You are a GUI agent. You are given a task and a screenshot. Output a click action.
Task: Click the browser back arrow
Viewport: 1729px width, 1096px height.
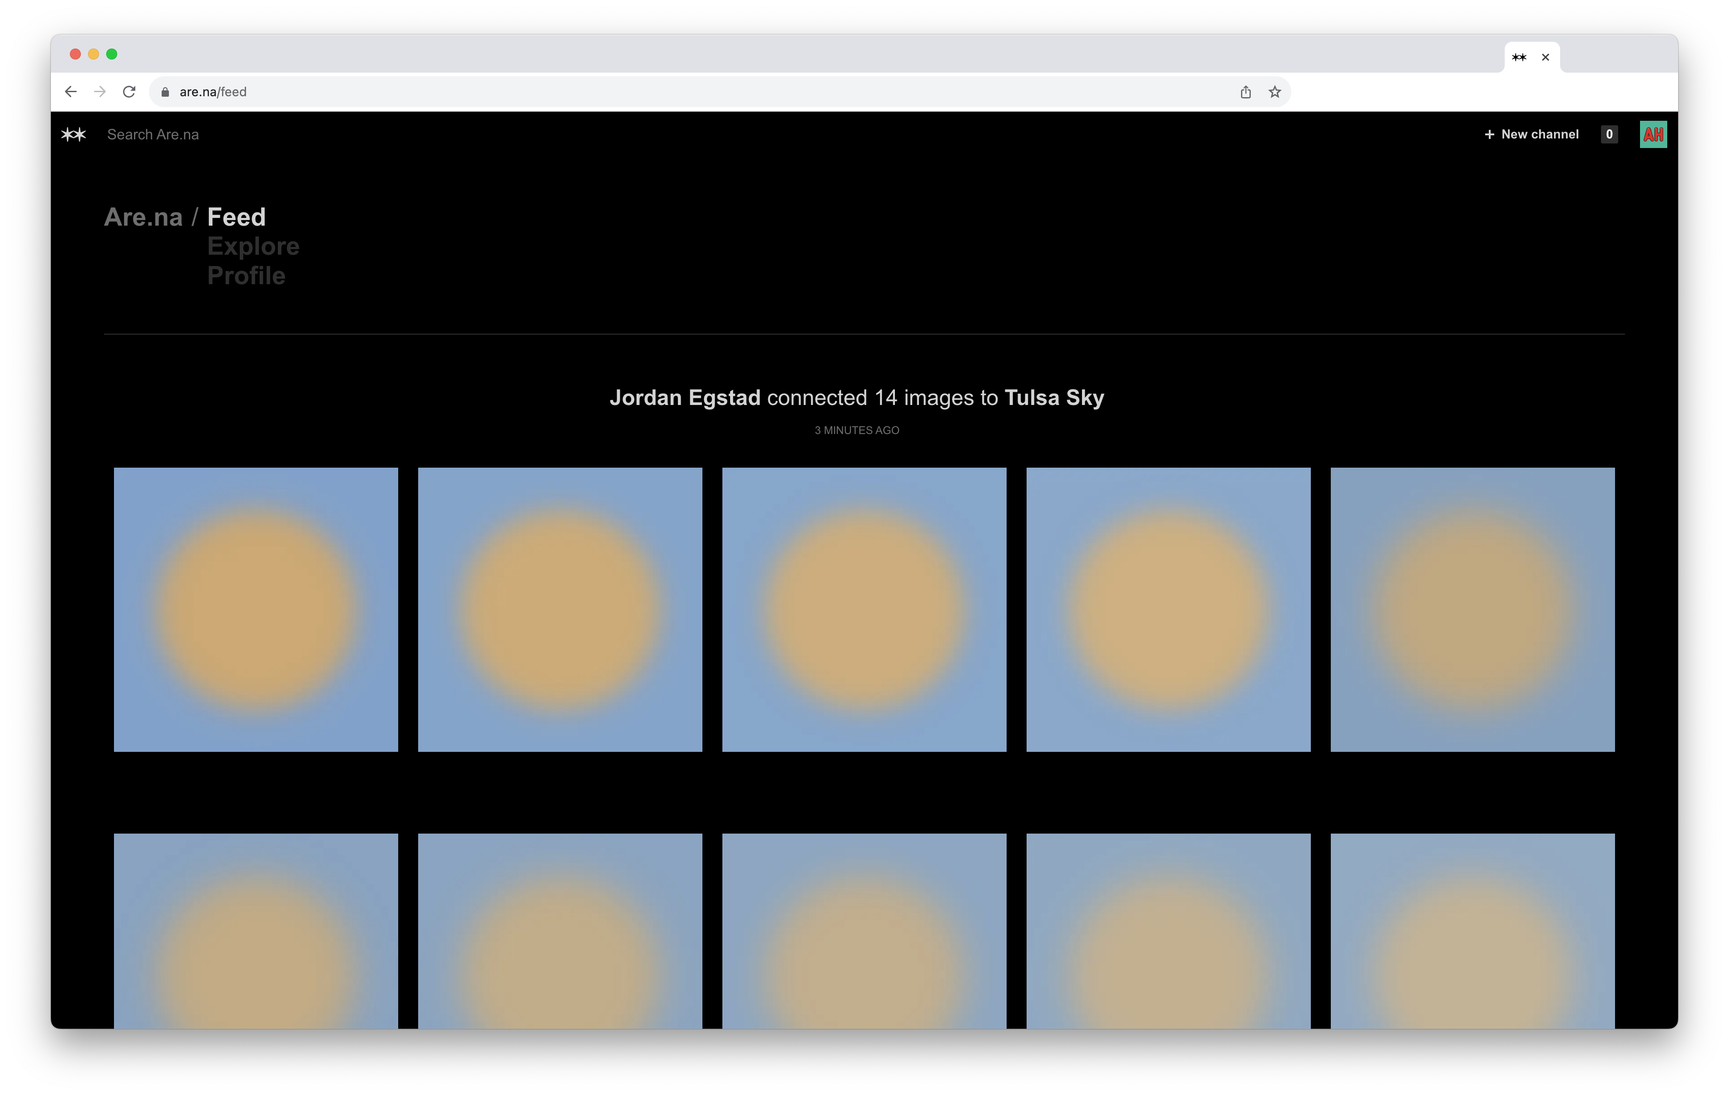tap(70, 92)
